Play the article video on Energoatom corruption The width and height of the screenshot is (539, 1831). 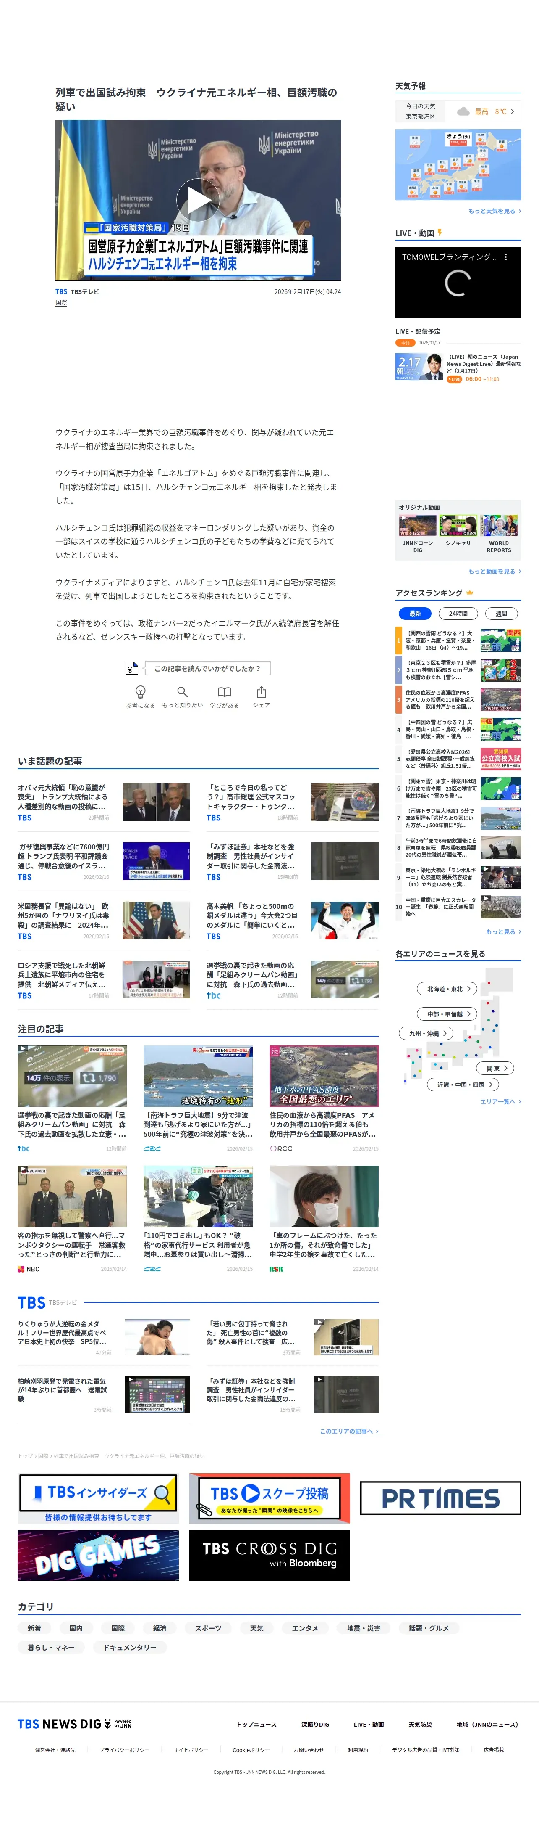click(198, 200)
